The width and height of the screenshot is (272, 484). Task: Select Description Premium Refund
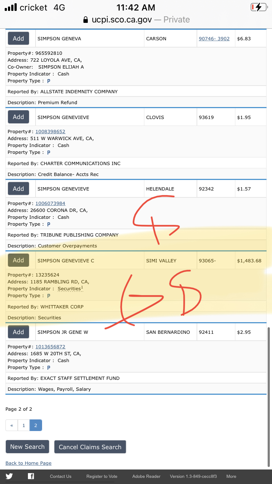(x=42, y=102)
